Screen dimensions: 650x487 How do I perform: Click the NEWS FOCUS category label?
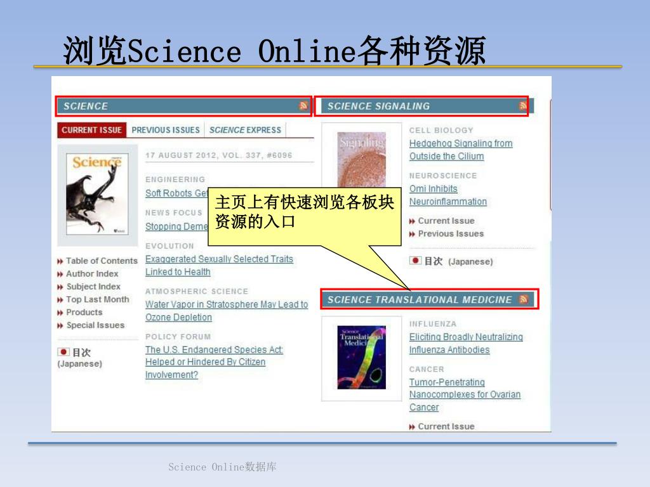(x=174, y=212)
